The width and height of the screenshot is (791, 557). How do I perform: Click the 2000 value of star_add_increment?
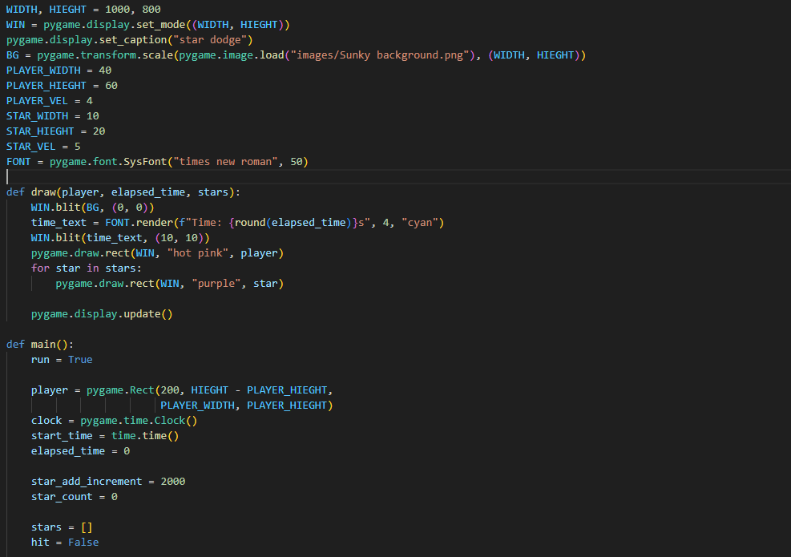pos(173,482)
